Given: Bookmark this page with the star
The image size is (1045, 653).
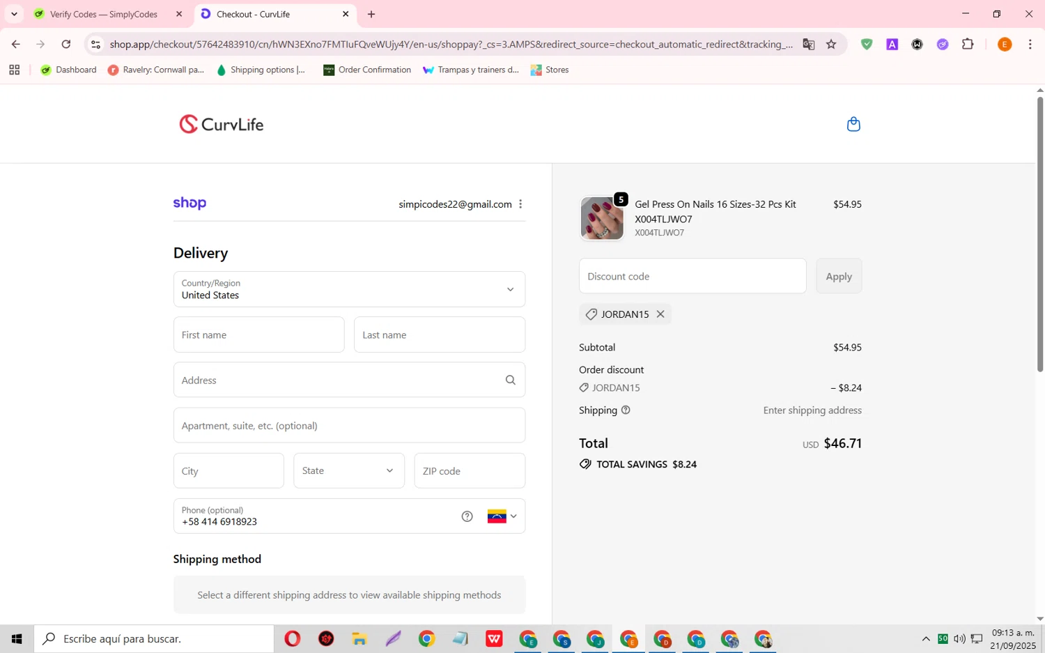Looking at the screenshot, I should tap(831, 44).
